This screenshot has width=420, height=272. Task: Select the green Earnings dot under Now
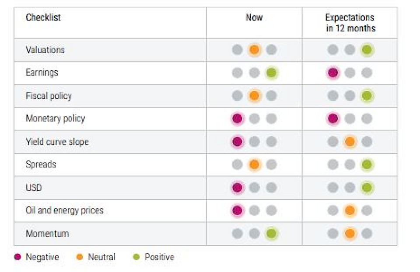pos(271,73)
